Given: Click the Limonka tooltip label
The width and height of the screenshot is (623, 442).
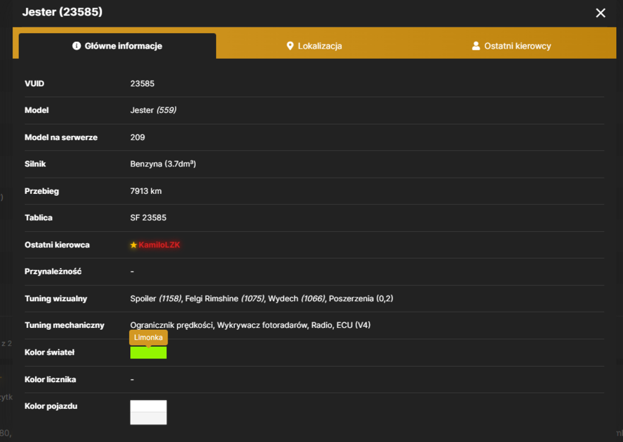Looking at the screenshot, I should 148,337.
